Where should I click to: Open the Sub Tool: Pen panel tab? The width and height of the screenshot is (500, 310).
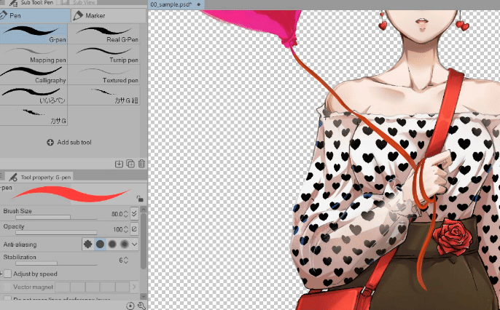31,3
